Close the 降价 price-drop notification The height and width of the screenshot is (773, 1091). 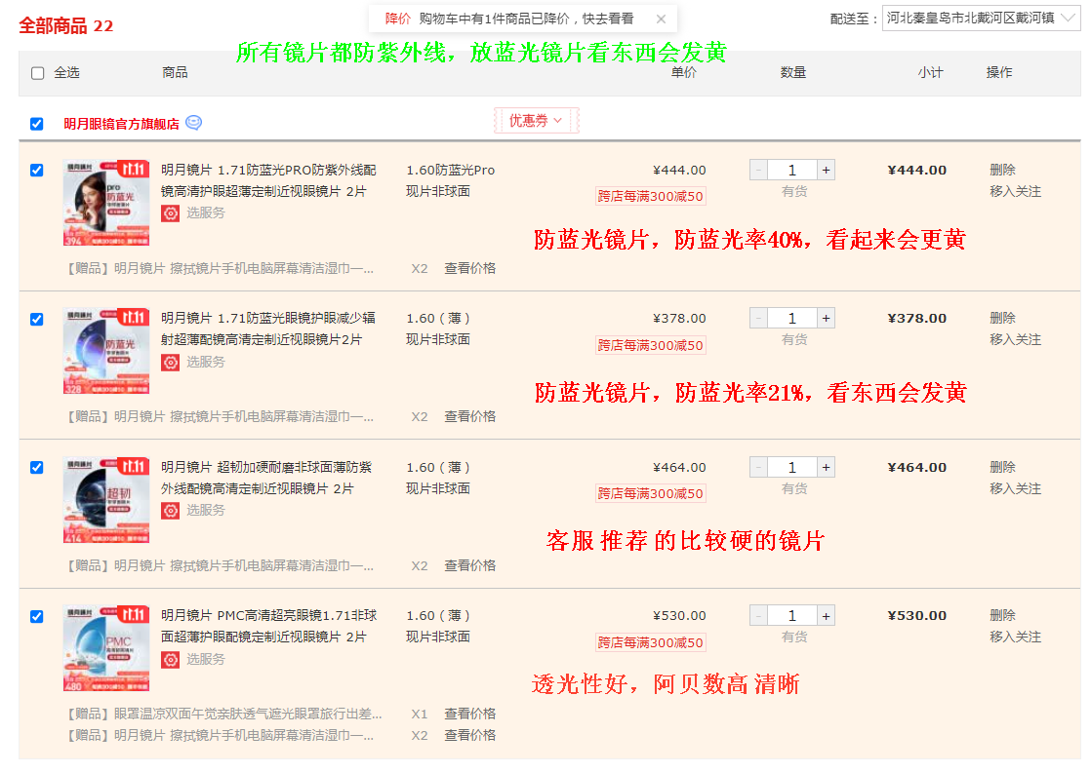[x=661, y=19]
